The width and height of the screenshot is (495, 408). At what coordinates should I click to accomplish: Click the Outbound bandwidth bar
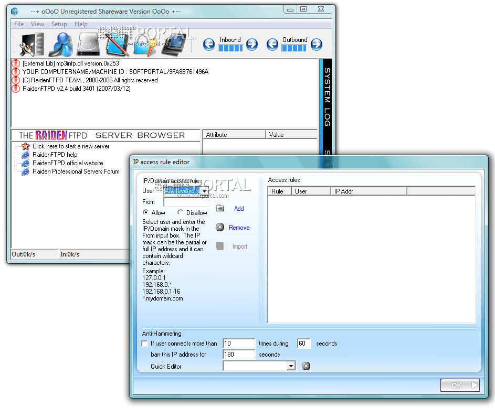click(x=294, y=48)
